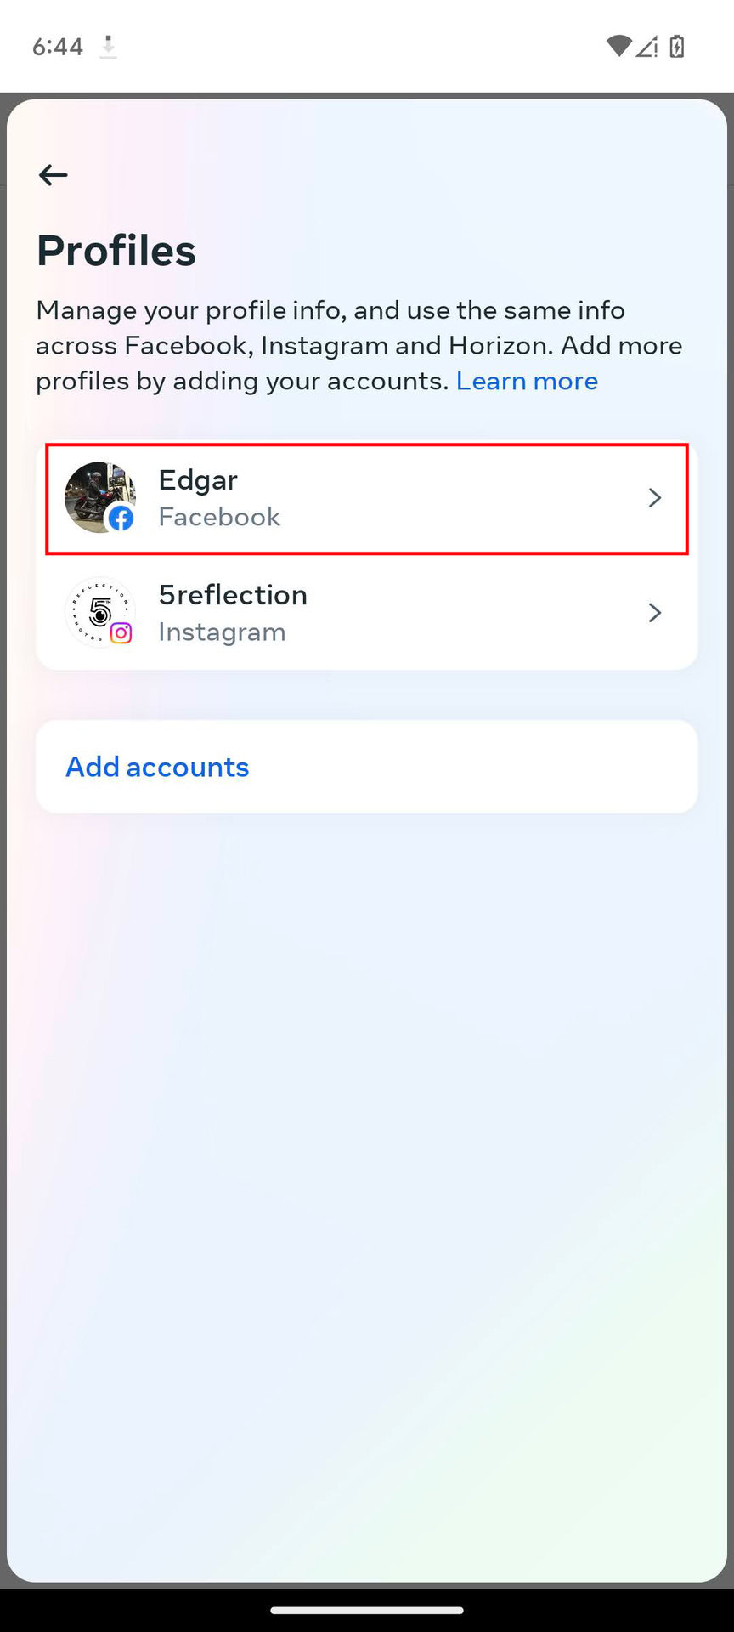The height and width of the screenshot is (1632, 734).
Task: Tap the clock showing 6:44
Action: 58,46
